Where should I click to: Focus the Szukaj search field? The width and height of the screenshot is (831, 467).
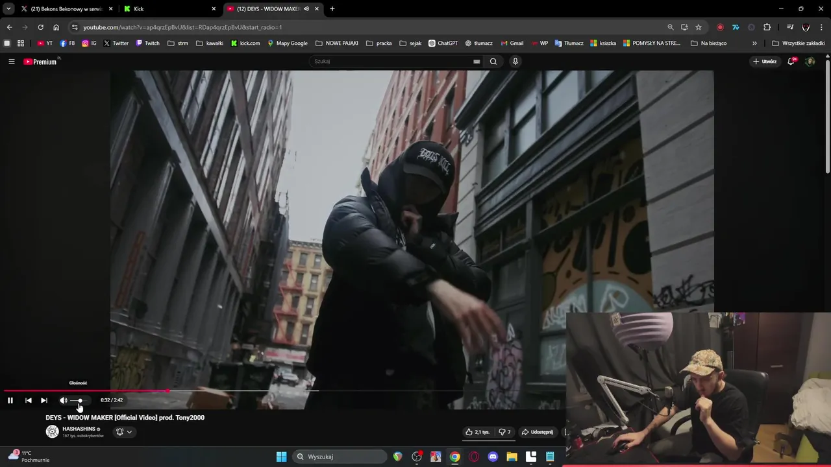[x=391, y=61]
